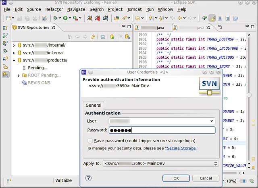258x188 pixels.
Task: Open the Debug button dropdown arrow
Action: pos(60,18)
